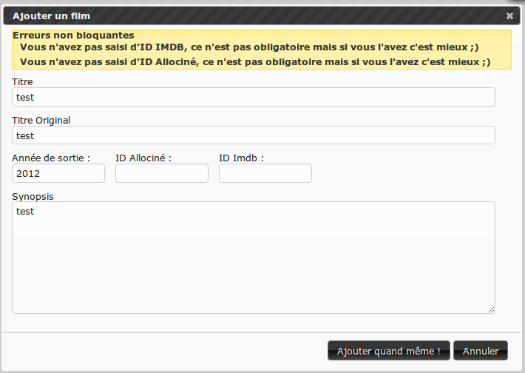
Task: Close the Ajouter un film dialog
Action: [x=509, y=16]
